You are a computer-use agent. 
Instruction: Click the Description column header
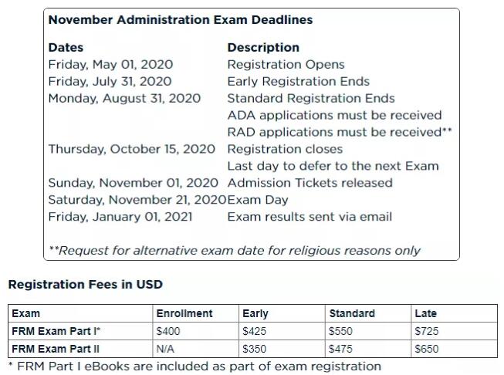[262, 48]
